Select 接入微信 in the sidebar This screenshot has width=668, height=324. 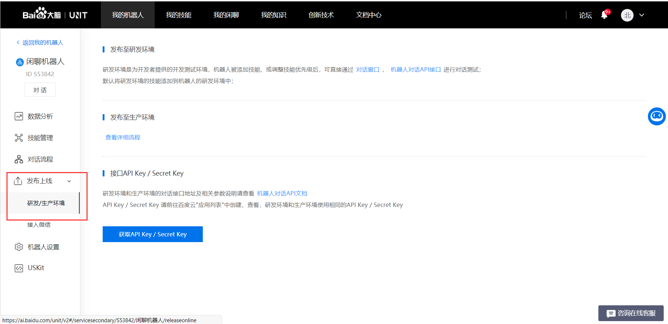point(39,225)
